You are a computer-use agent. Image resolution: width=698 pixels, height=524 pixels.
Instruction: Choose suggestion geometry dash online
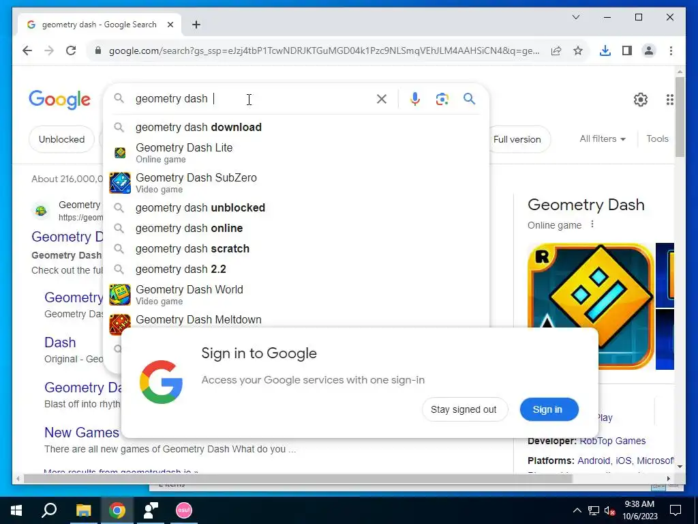point(296,228)
